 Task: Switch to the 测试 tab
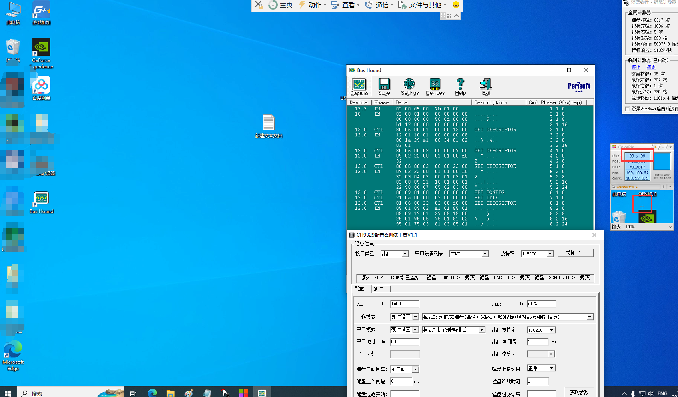379,289
